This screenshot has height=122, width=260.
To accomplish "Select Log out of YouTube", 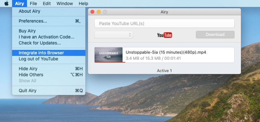I will pyautogui.click(x=49, y=59).
